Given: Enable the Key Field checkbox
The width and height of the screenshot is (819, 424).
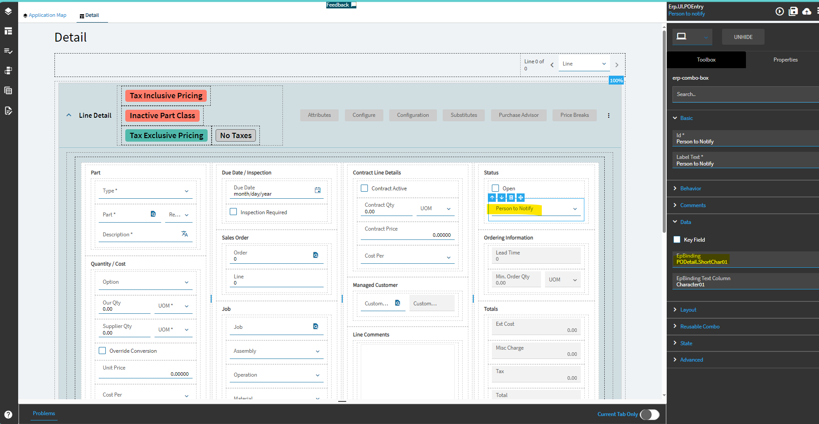Looking at the screenshot, I should pyautogui.click(x=677, y=239).
